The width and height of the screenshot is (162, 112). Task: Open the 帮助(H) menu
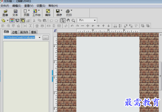[x=53, y=6]
